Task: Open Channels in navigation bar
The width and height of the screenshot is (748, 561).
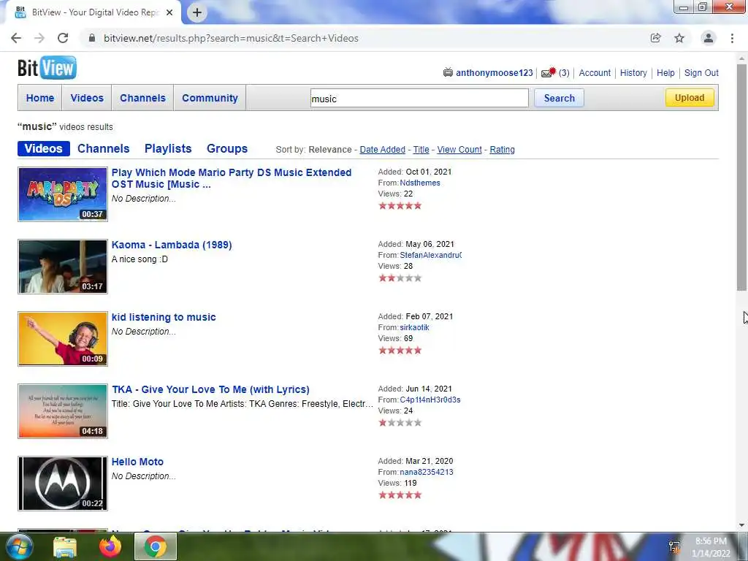Action: 142,98
